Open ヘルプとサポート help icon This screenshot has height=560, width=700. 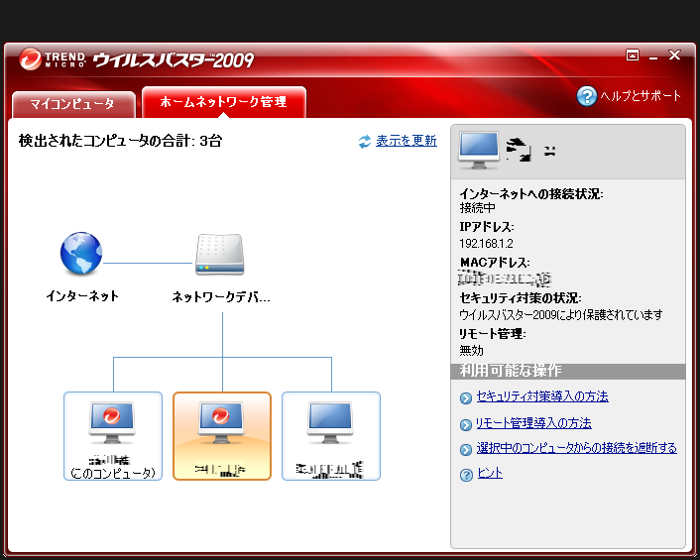[x=587, y=96]
